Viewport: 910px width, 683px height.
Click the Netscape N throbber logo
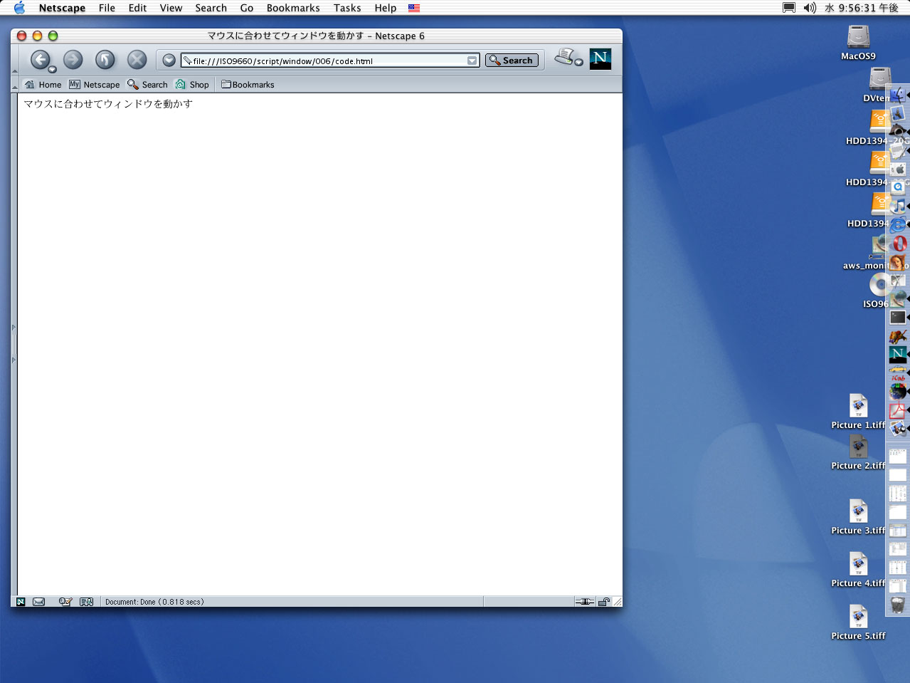point(601,58)
